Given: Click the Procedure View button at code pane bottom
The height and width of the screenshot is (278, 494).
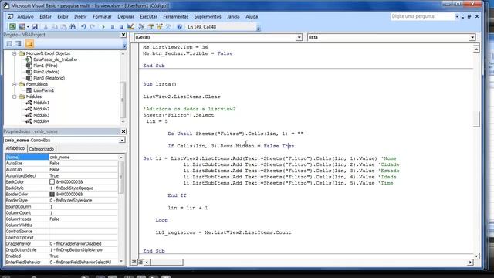Looking at the screenshot, I should tap(134, 262).
